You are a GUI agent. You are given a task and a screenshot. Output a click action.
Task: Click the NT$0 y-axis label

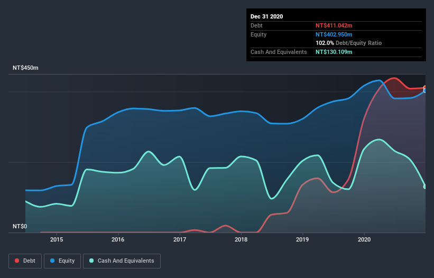20,226
